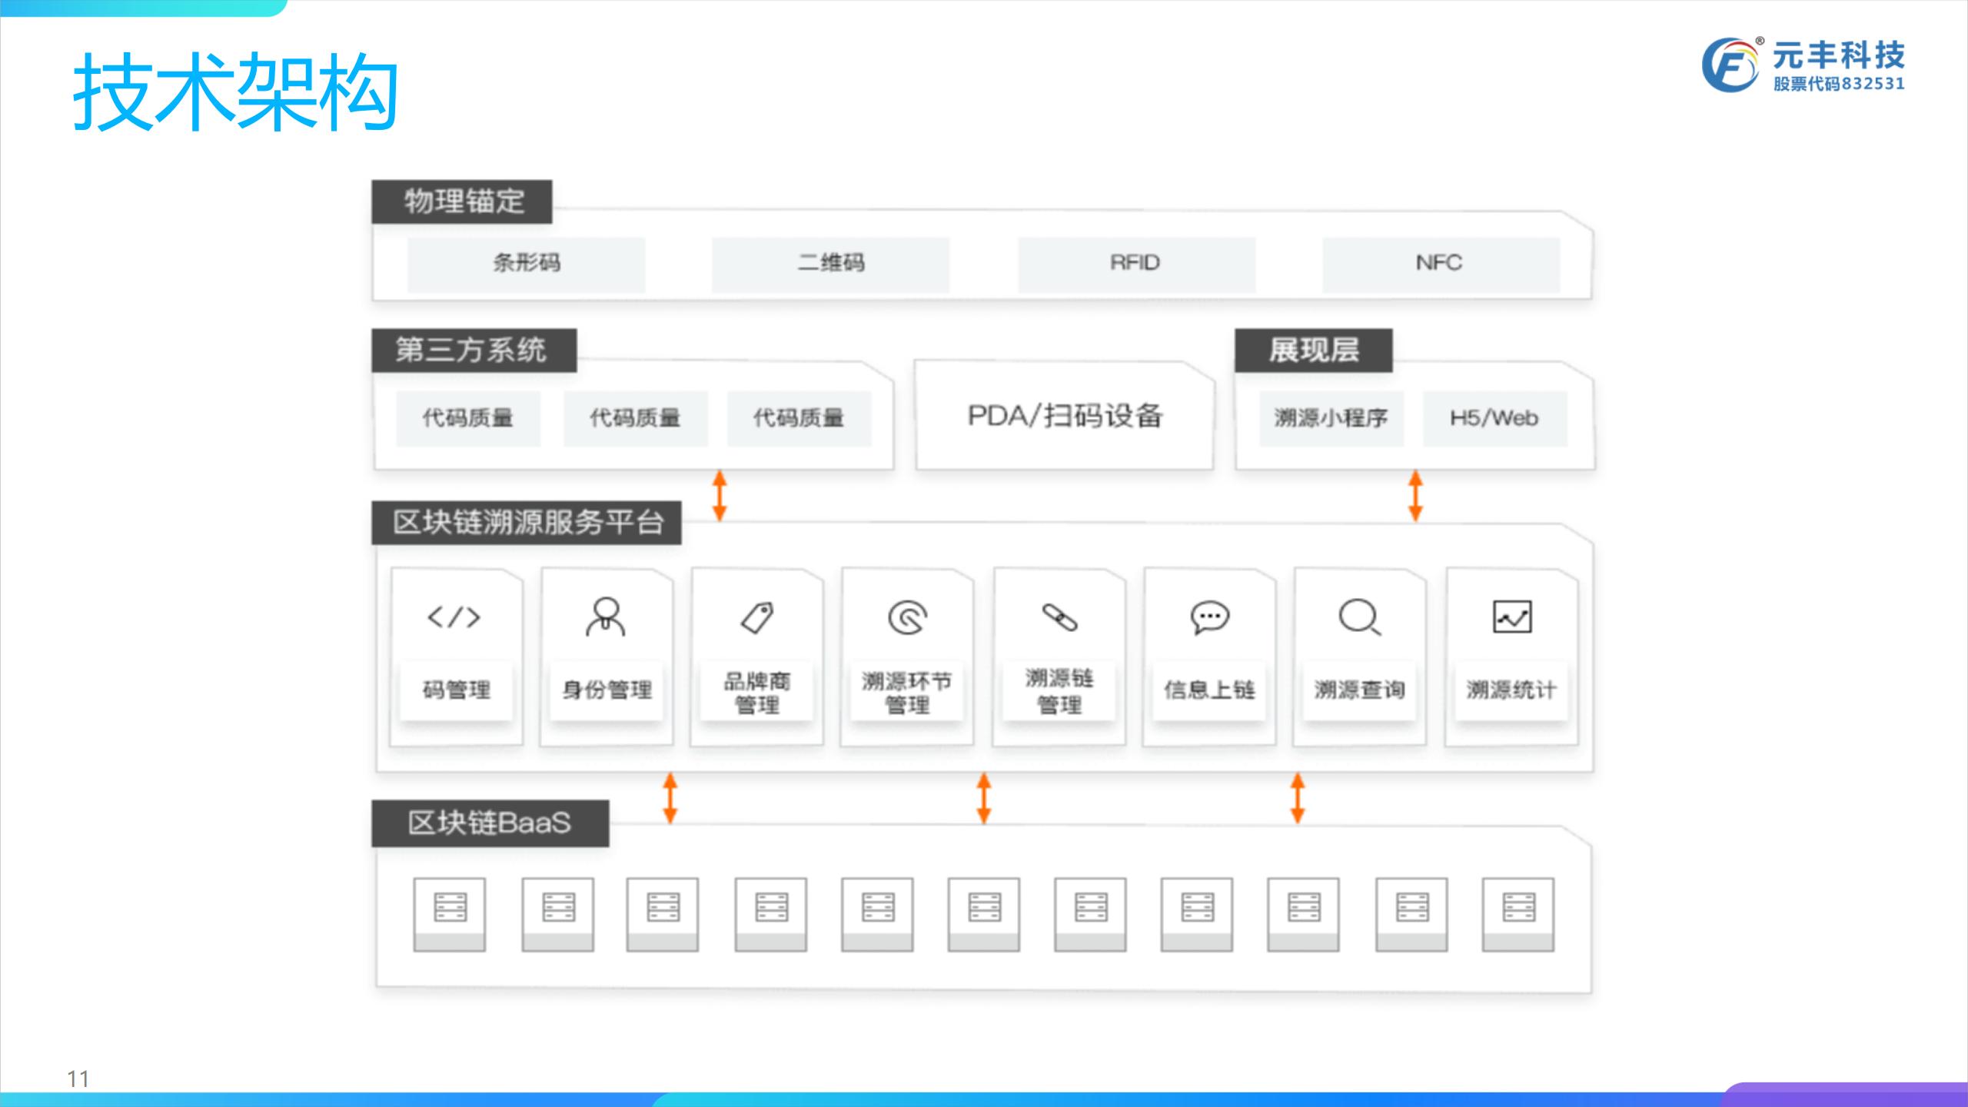Click the PDA/扫码设备 scanning device block
Viewport: 1968px width, 1107px height.
(1066, 415)
